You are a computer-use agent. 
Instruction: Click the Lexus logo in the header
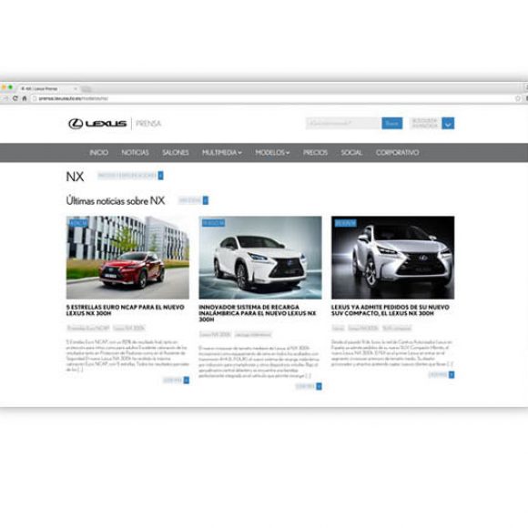(97, 124)
